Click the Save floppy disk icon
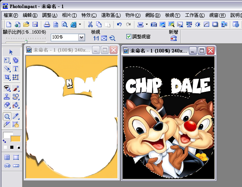Screen dimensions: 242x187 point(35,24)
